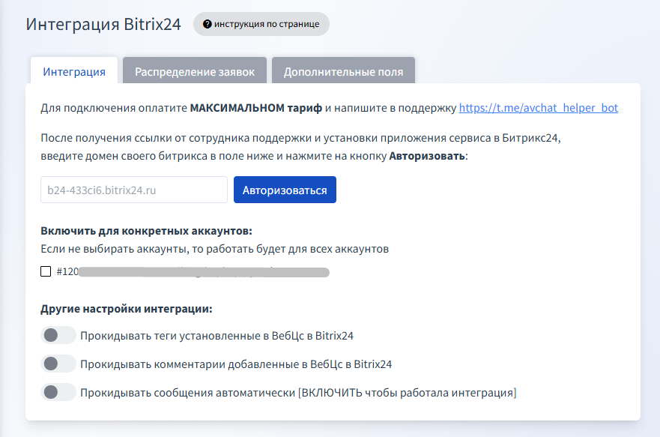Switch to the Интеграция tab
The width and height of the screenshot is (660, 437).
pyautogui.click(x=74, y=71)
